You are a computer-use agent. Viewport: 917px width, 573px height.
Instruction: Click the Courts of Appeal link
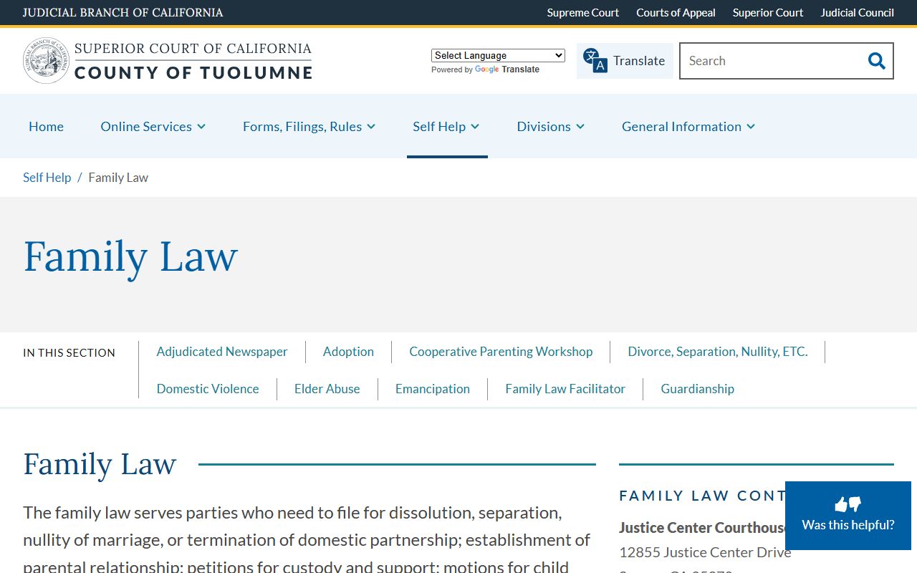676,13
